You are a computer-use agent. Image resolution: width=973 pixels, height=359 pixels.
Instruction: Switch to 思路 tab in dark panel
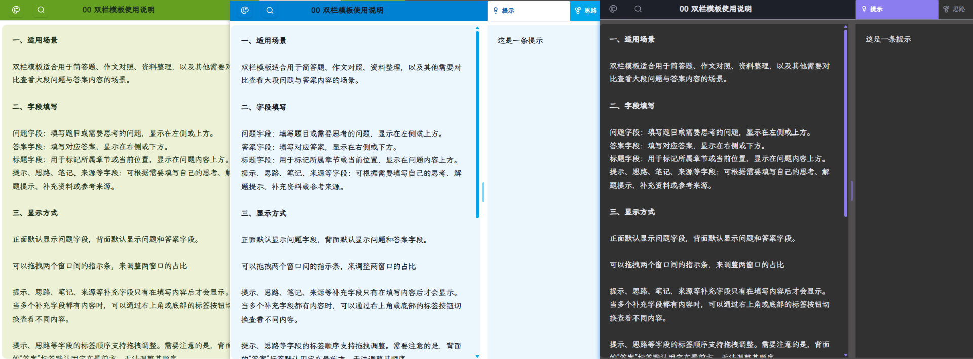955,9
